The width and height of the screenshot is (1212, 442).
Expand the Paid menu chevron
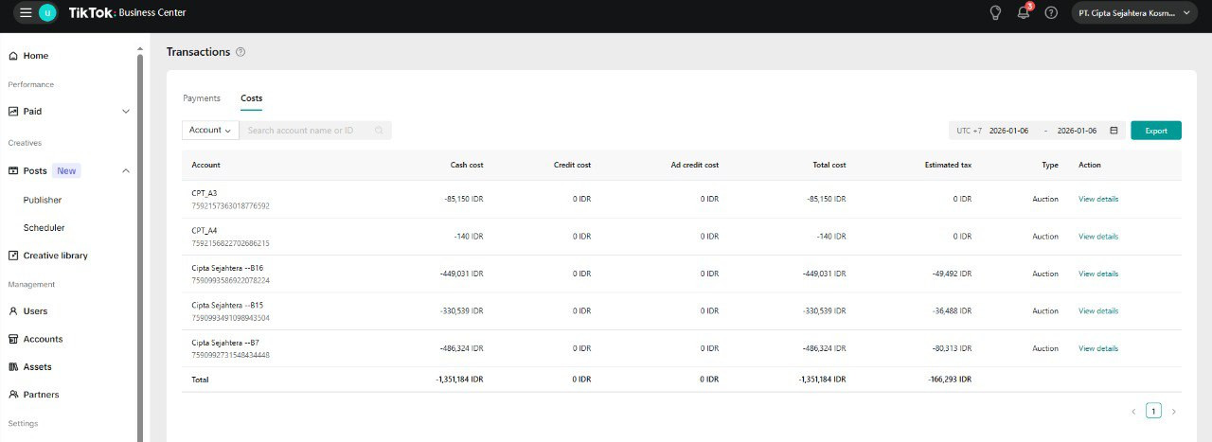click(126, 112)
